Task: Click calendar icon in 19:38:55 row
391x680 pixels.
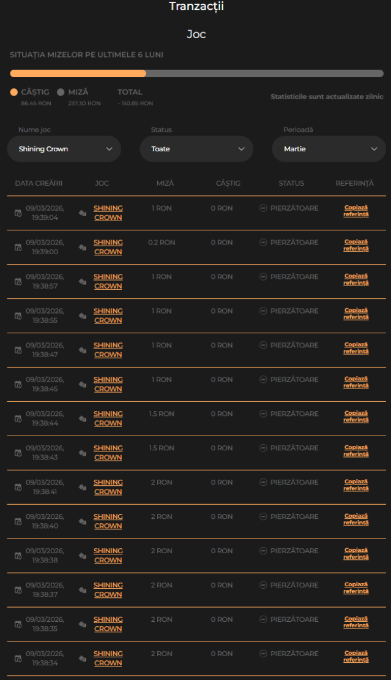Action: tap(18, 315)
